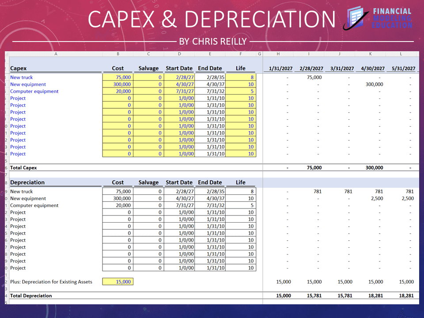Click the 'Total Depreciation' row label

pos(31,296)
